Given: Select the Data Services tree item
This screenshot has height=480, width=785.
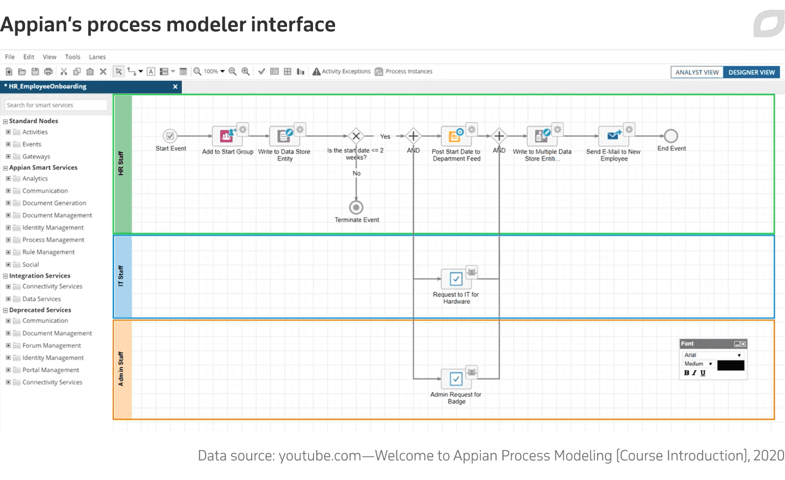Looking at the screenshot, I should coord(42,299).
